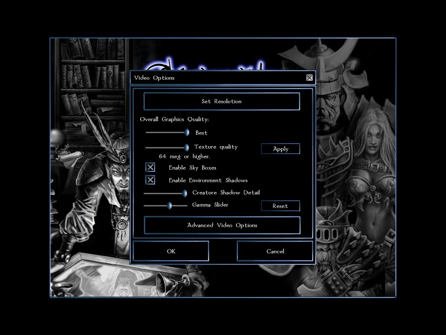Disable the Enable Sky Boxes checkbox

pyautogui.click(x=150, y=167)
